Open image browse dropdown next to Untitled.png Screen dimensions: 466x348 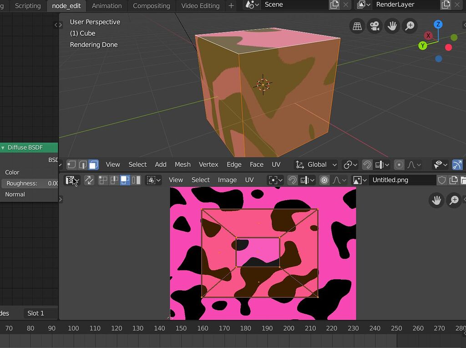pyautogui.click(x=360, y=180)
